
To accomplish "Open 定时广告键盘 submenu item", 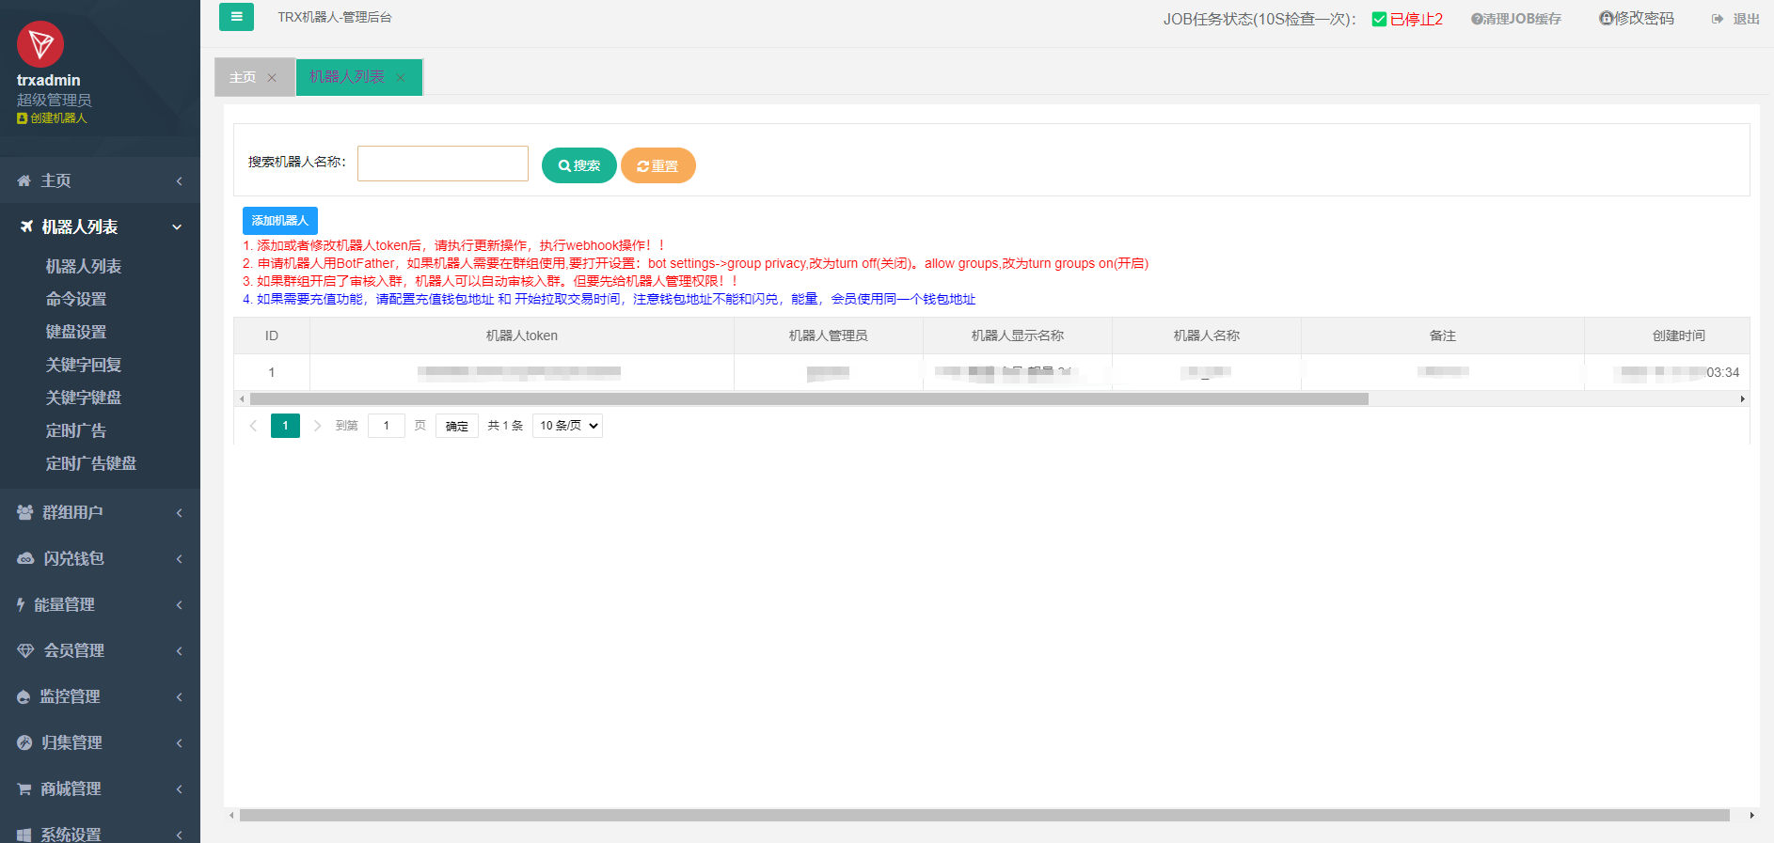I will click(x=91, y=464).
